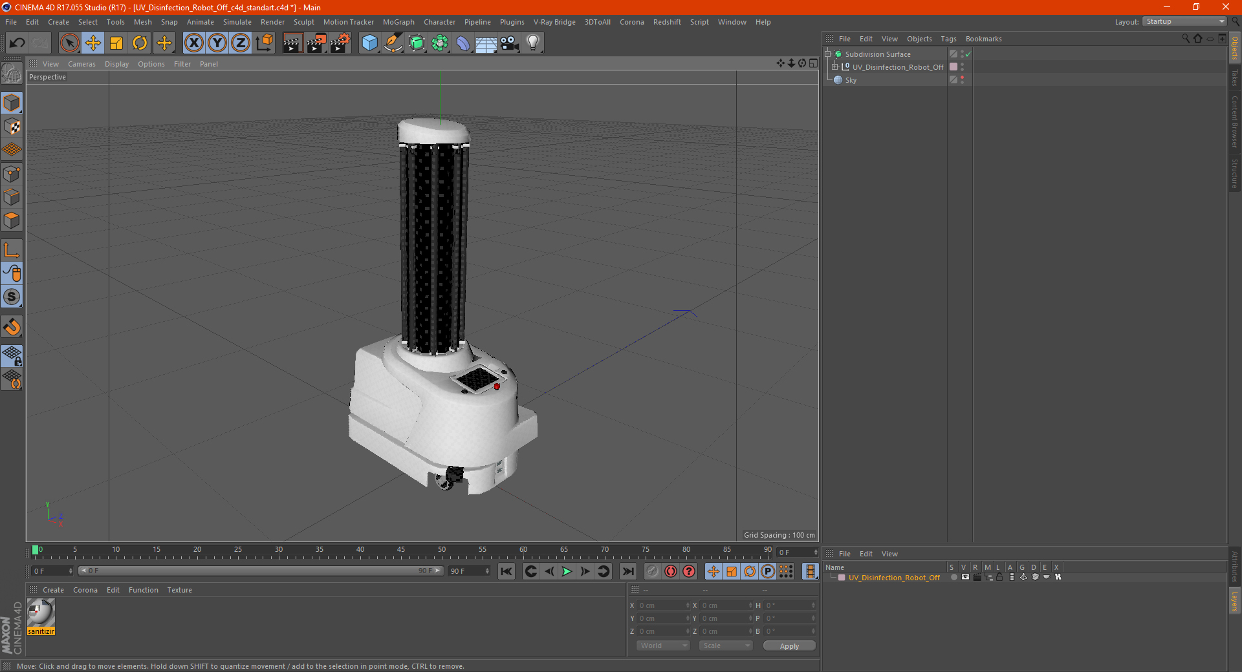Screen dimensions: 1242x672
Task: Switch to Model mode in left palette
Action: click(12, 103)
